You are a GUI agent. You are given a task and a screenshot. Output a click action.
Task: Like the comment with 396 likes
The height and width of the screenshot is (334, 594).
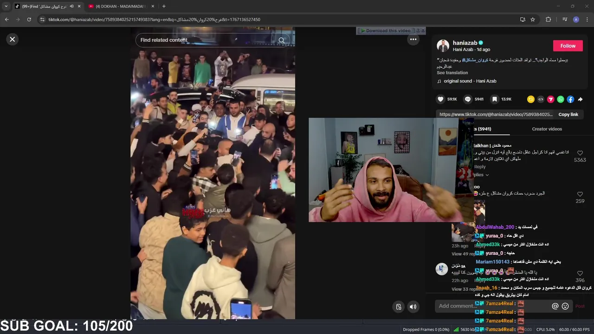[x=580, y=274]
